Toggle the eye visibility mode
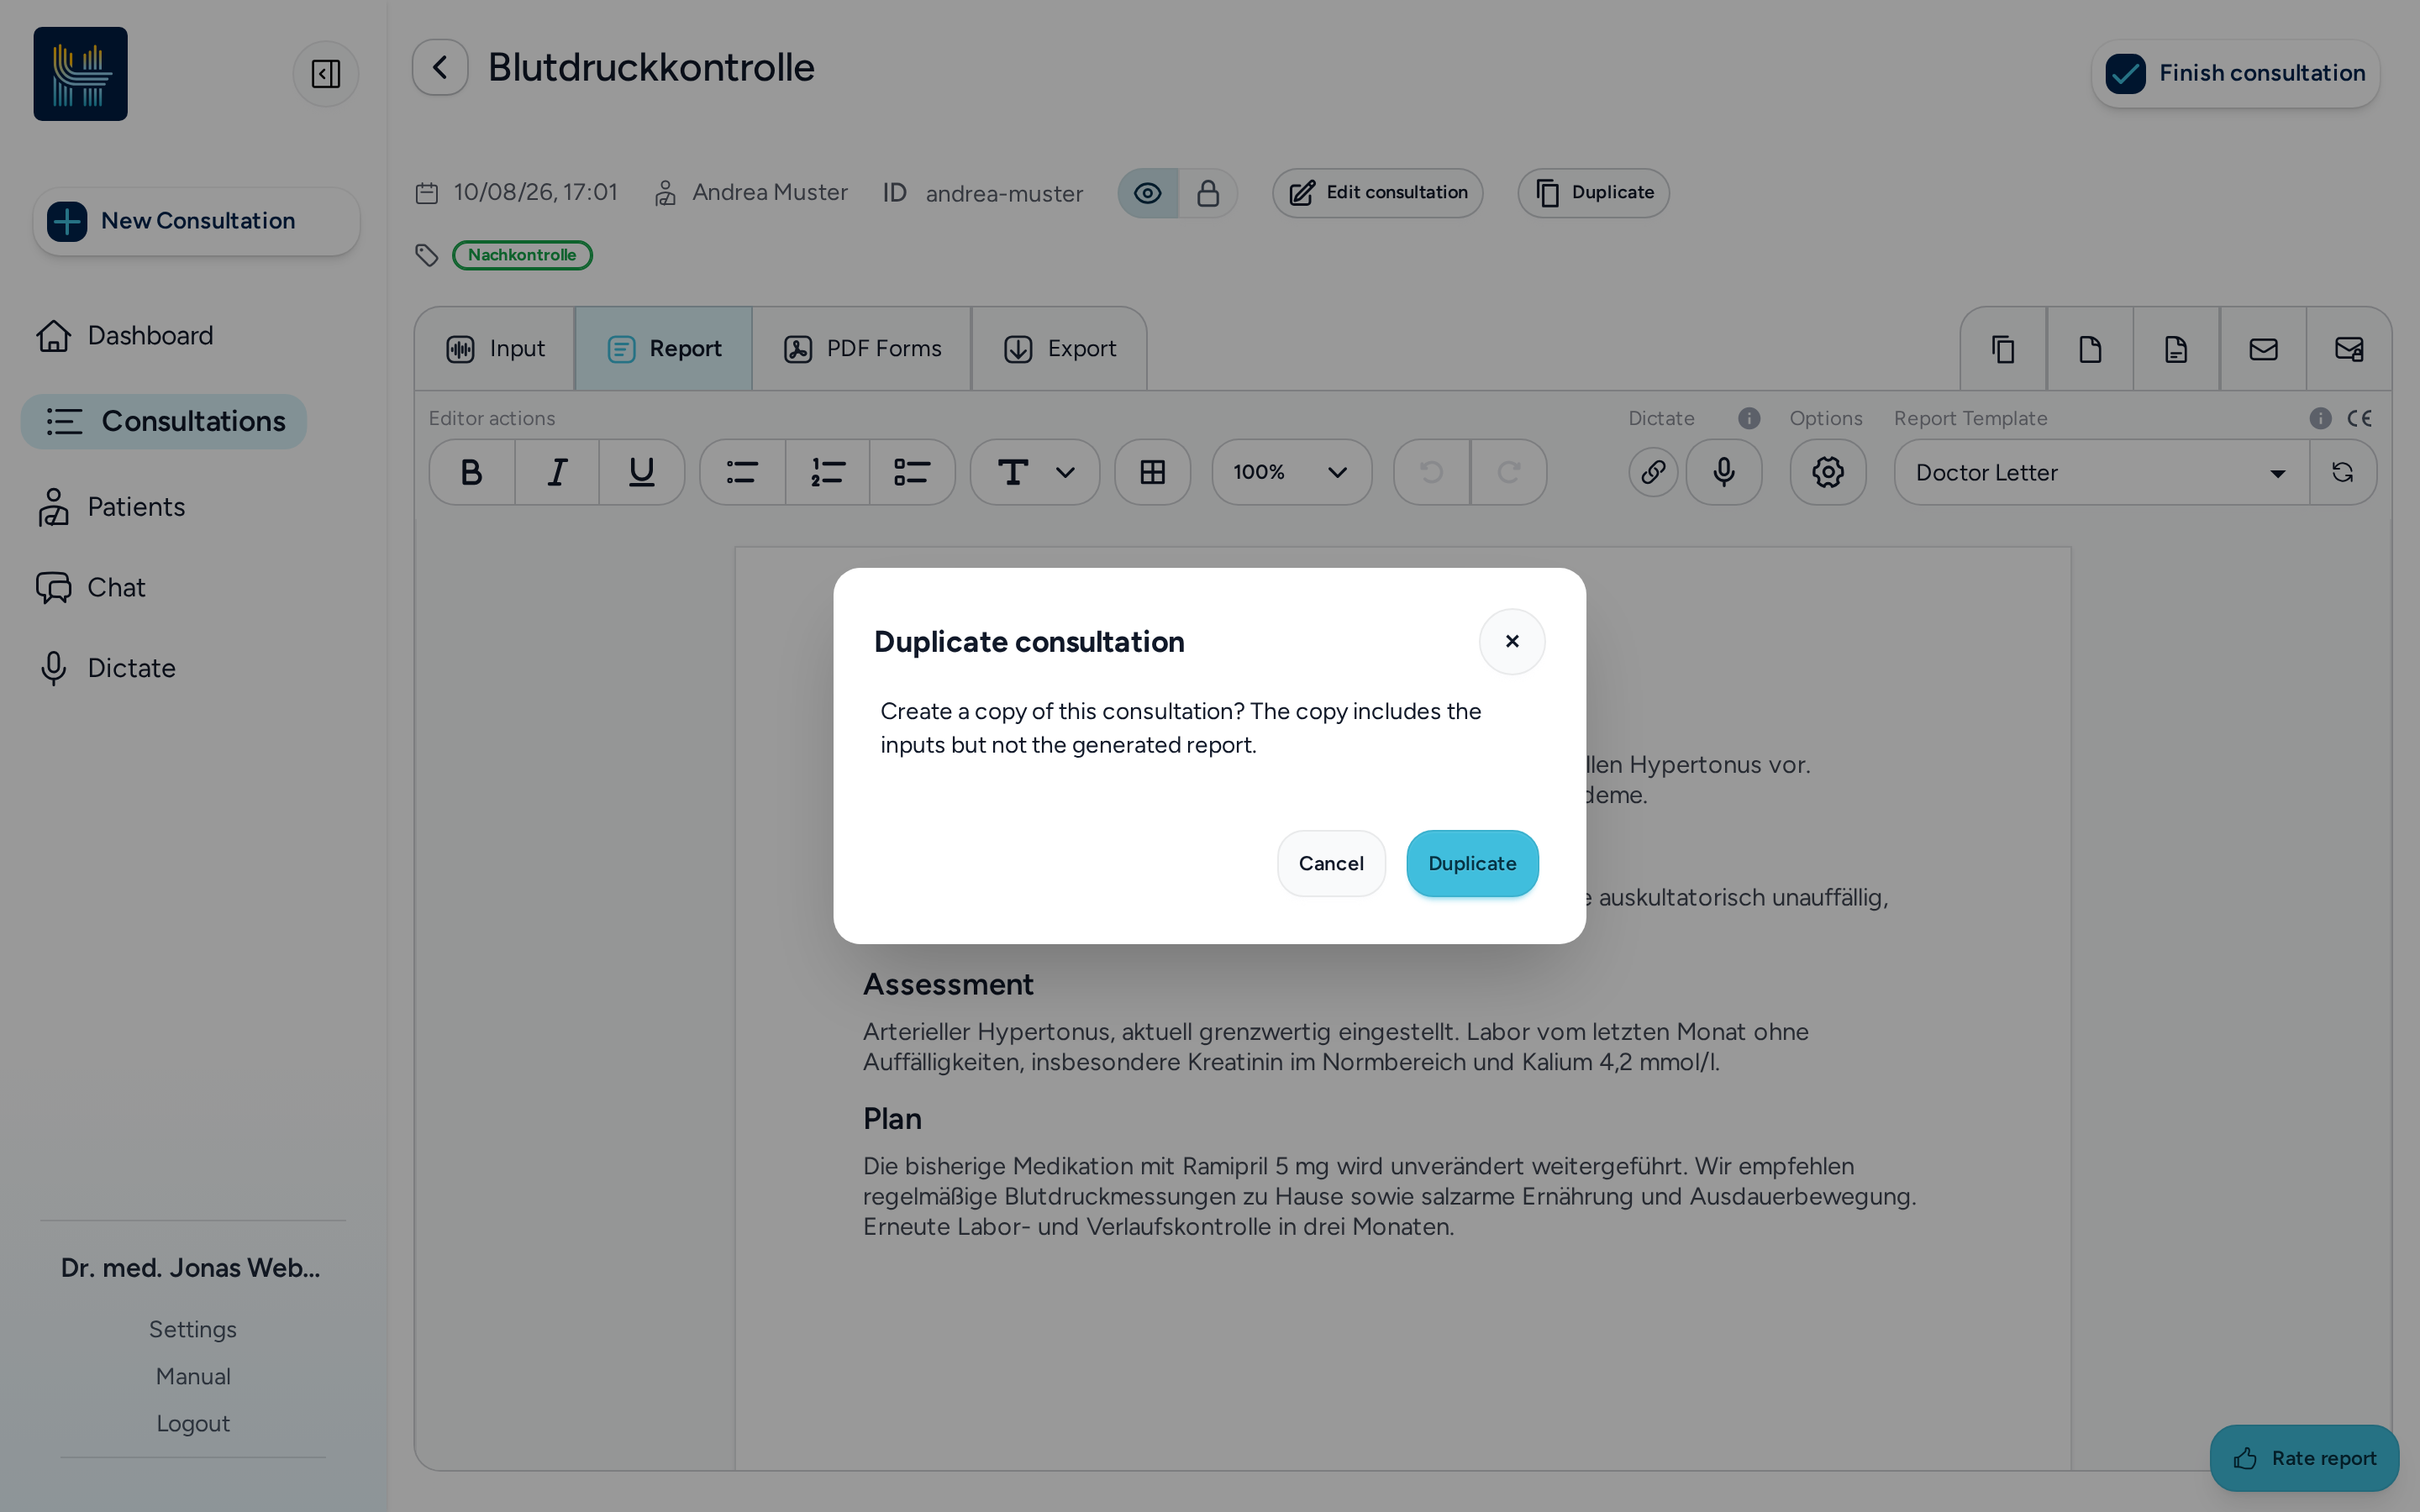The height and width of the screenshot is (1512, 2420). point(1148,193)
